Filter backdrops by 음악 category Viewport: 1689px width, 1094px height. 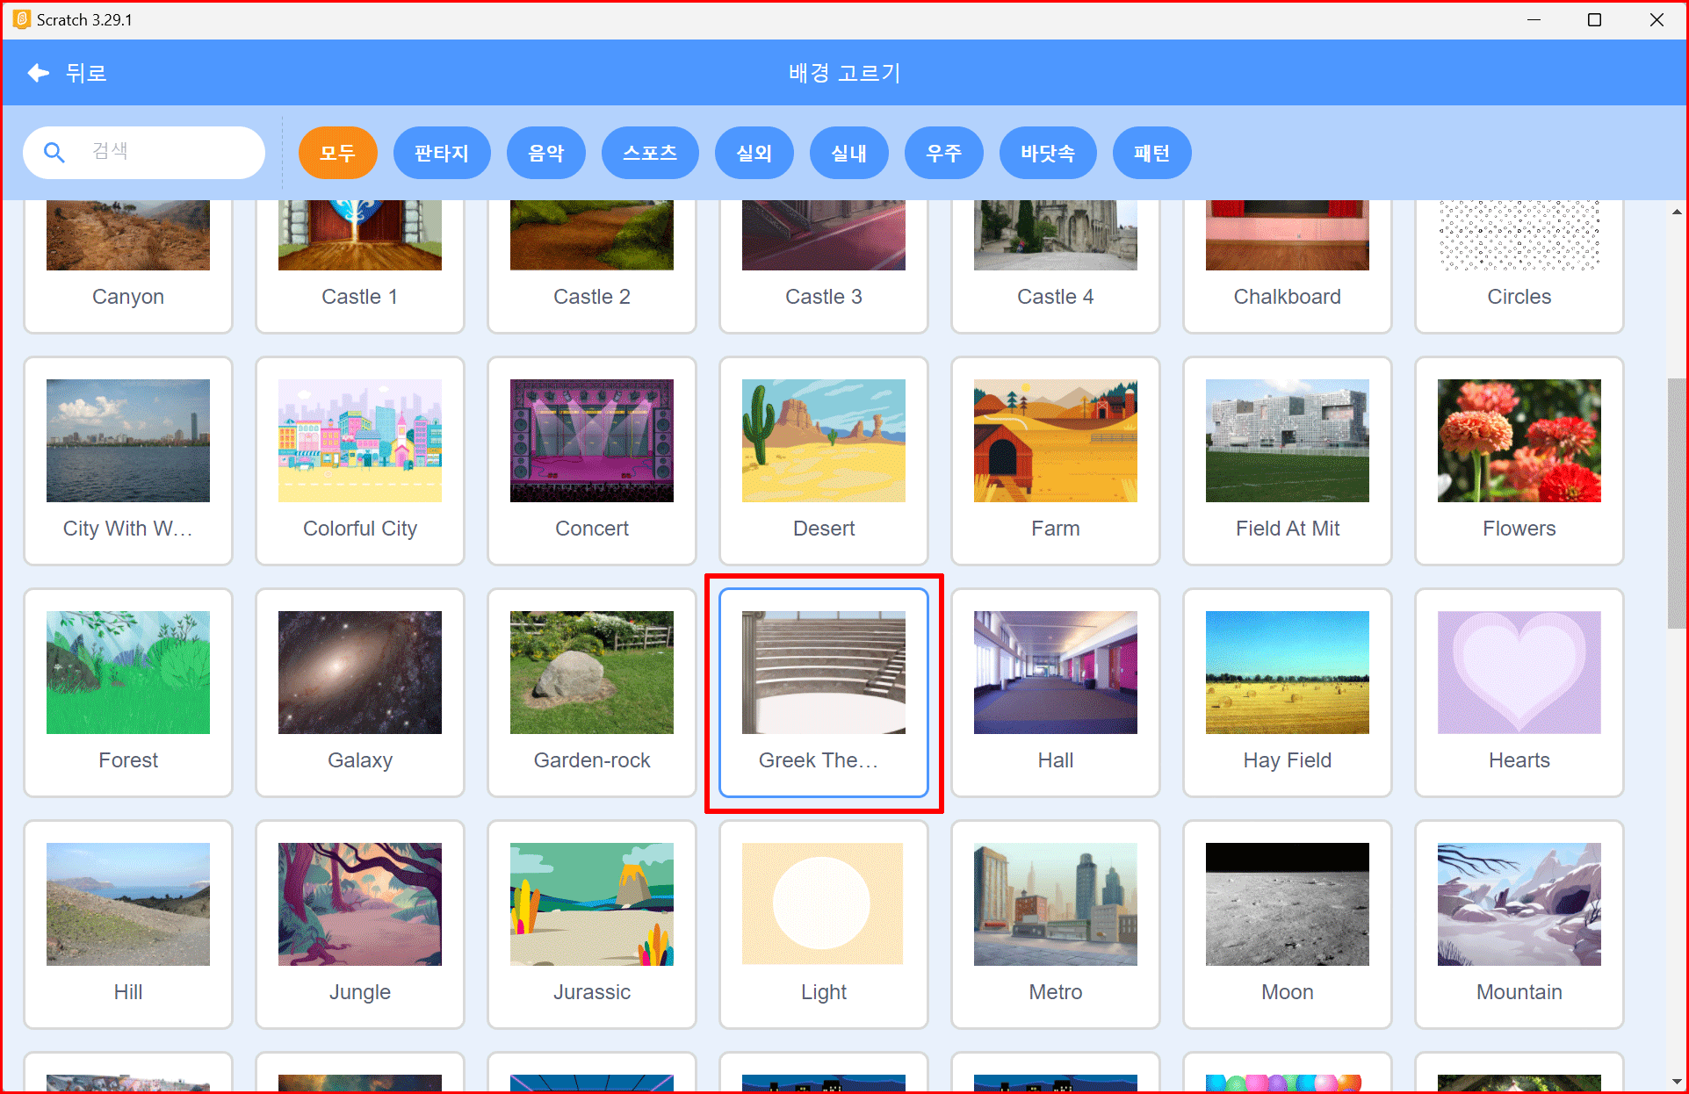(x=545, y=153)
